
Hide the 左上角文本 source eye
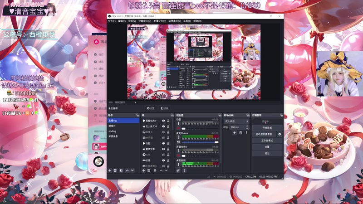coord(163,126)
